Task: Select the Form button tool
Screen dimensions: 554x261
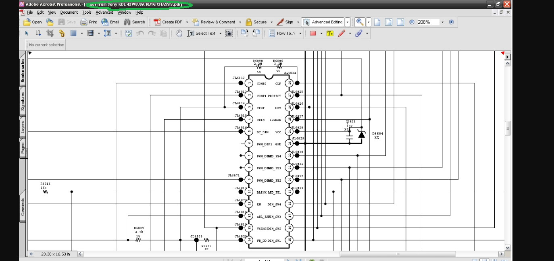Action: click(x=73, y=33)
